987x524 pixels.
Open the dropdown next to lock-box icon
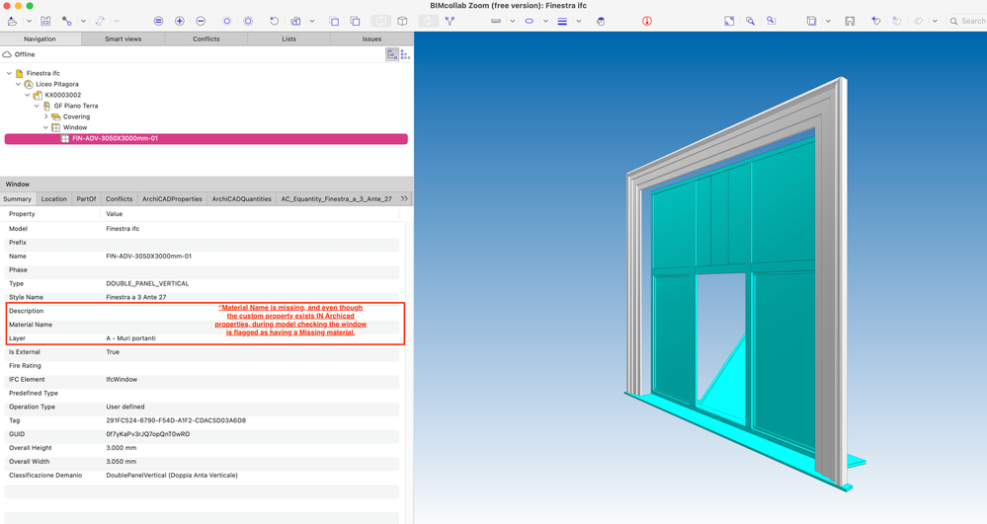pyautogui.click(x=312, y=21)
